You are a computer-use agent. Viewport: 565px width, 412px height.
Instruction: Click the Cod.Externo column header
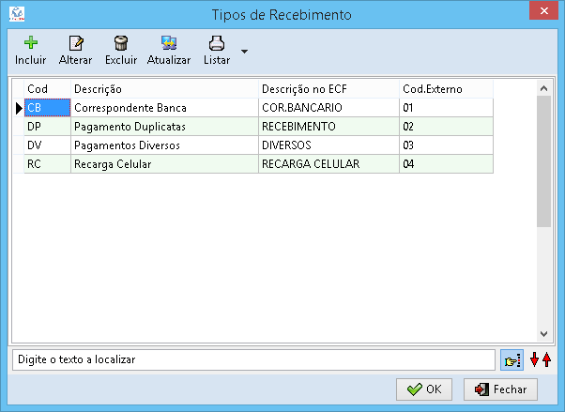click(447, 89)
